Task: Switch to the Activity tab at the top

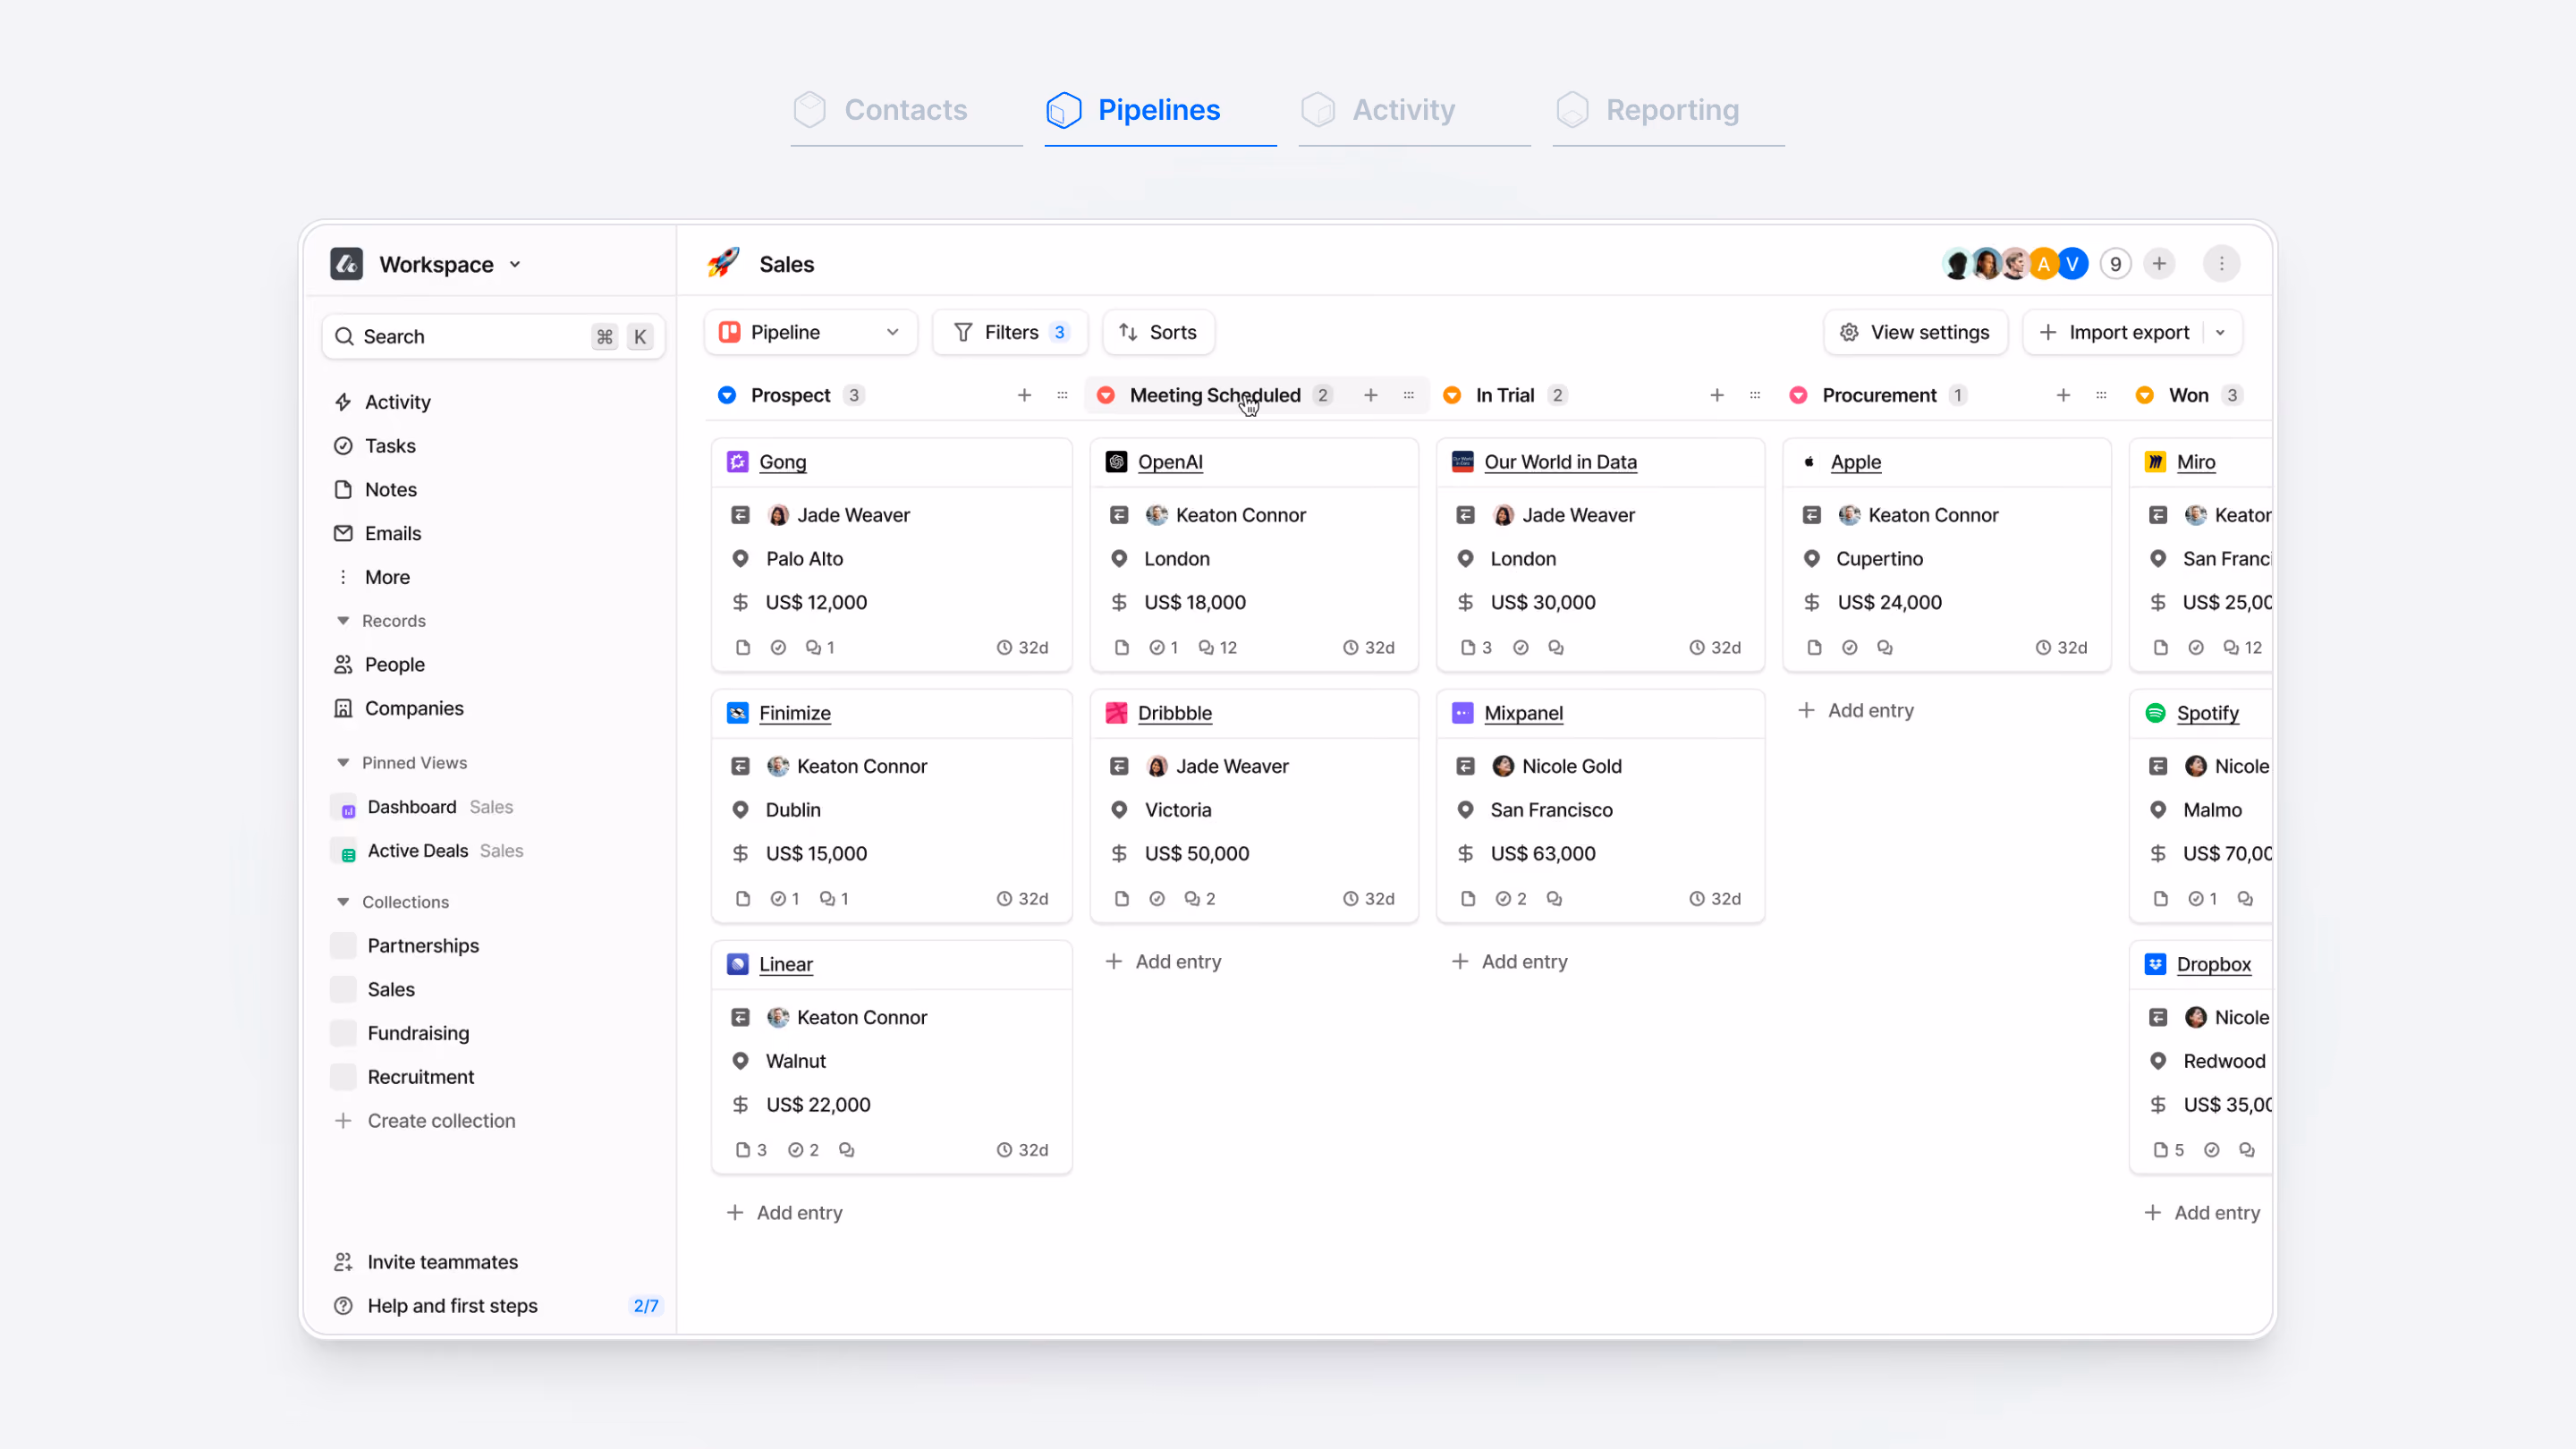Action: tap(1413, 110)
